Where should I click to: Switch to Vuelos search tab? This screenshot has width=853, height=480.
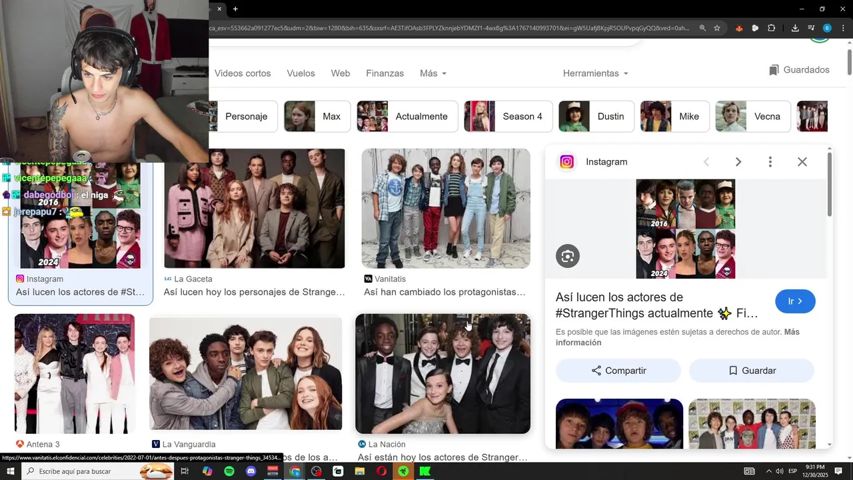pos(301,73)
